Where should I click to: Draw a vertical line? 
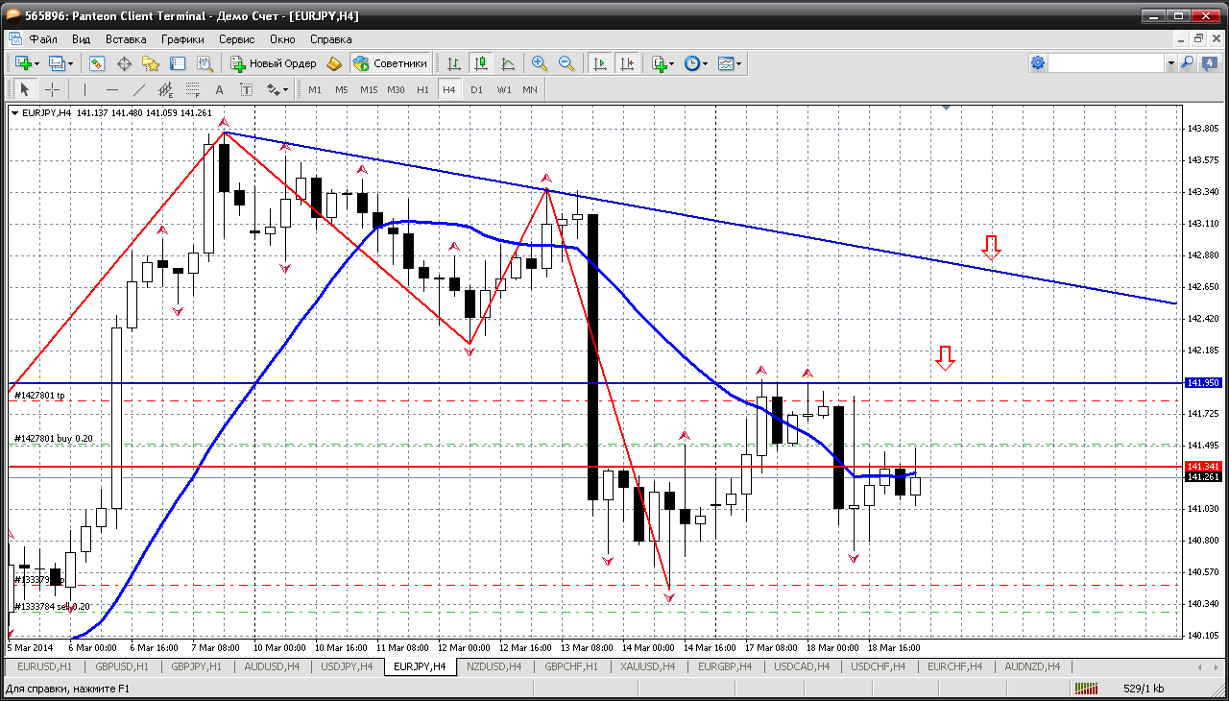84,89
